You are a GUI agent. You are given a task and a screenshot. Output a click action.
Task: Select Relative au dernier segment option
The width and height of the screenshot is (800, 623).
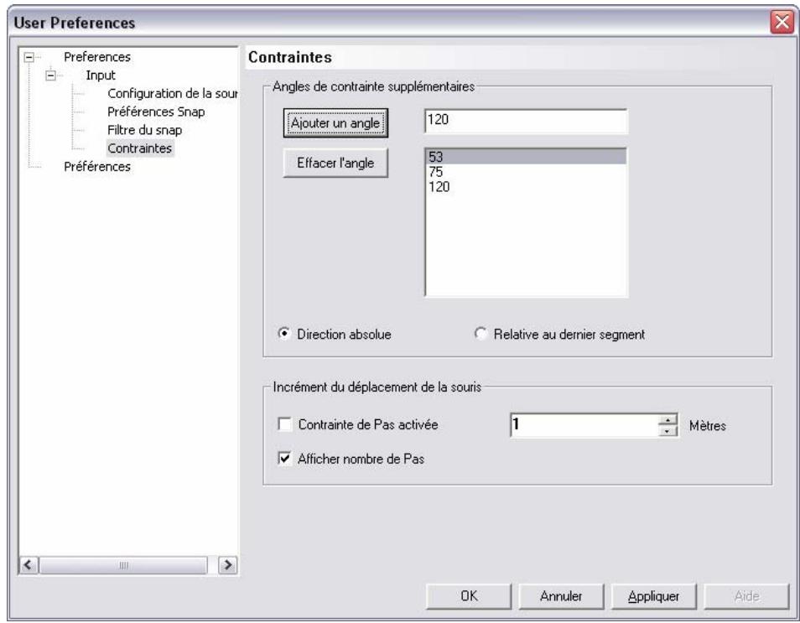(481, 334)
